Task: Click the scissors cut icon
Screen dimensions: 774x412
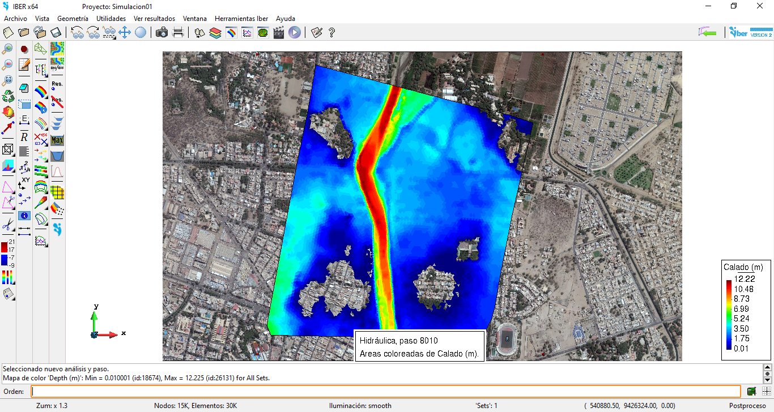Action: pos(8,225)
